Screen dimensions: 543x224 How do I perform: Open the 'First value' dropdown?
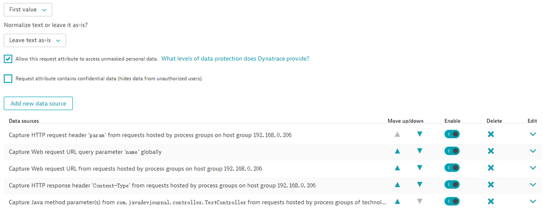tap(28, 10)
